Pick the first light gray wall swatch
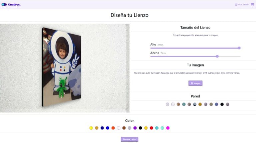 coord(167,104)
